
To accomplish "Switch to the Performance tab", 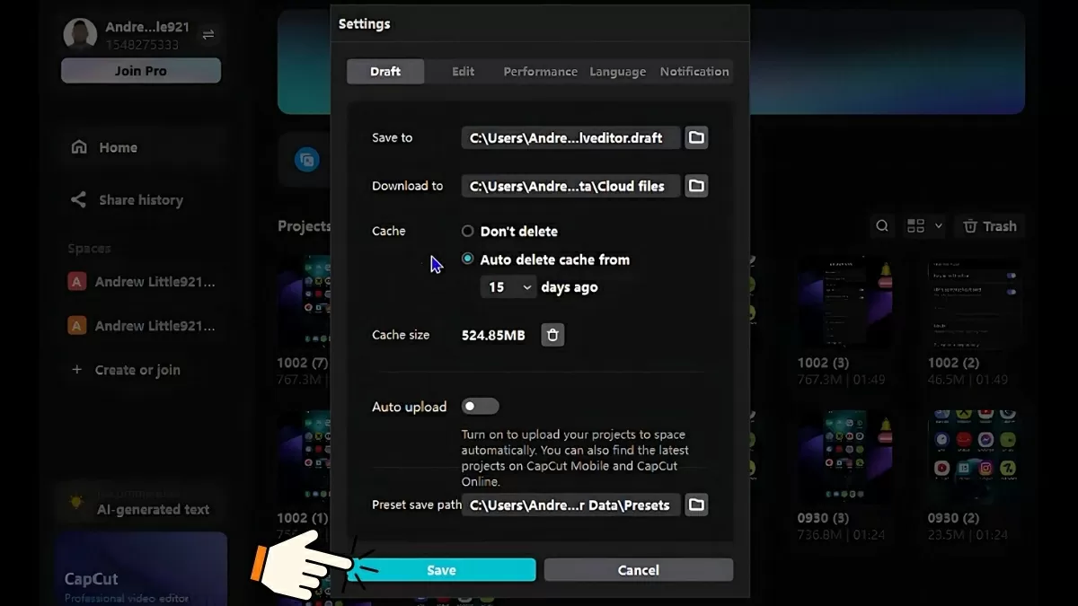I will [x=540, y=72].
